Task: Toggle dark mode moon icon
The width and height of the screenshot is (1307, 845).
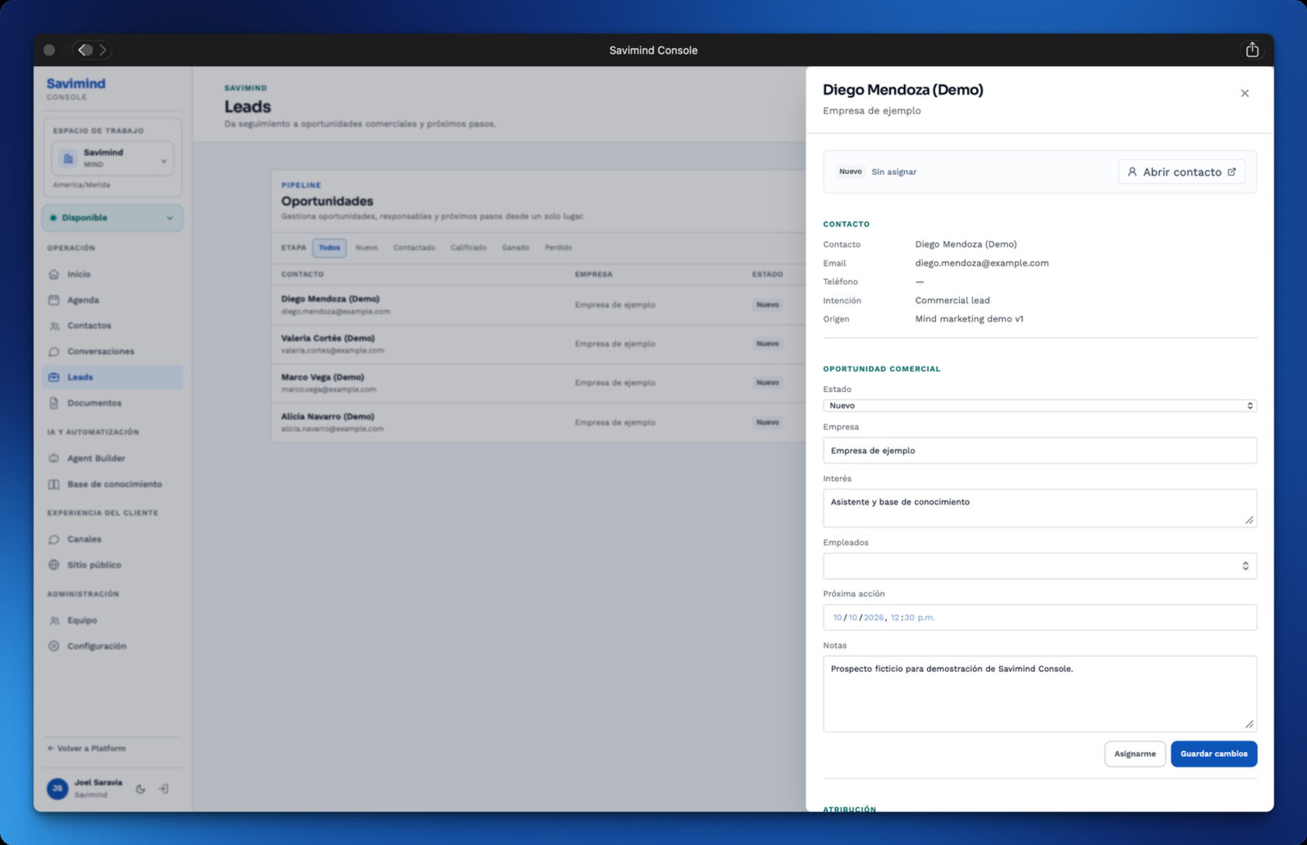Action: click(x=141, y=789)
